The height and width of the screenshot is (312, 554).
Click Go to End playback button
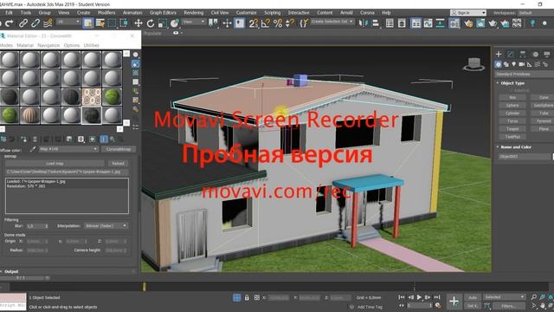[437, 297]
